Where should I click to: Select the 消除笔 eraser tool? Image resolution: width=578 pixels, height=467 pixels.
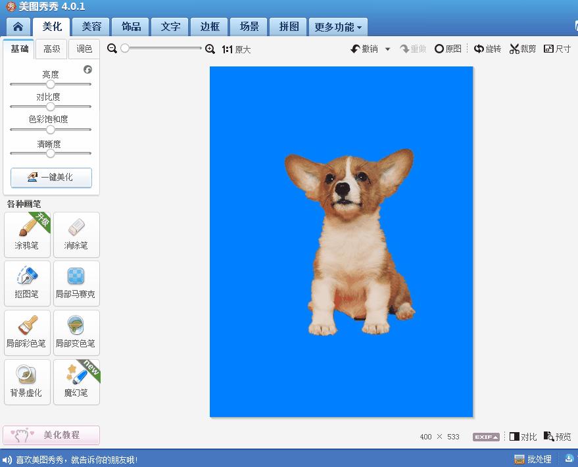click(76, 234)
